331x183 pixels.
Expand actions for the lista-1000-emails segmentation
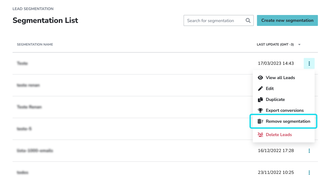309,151
